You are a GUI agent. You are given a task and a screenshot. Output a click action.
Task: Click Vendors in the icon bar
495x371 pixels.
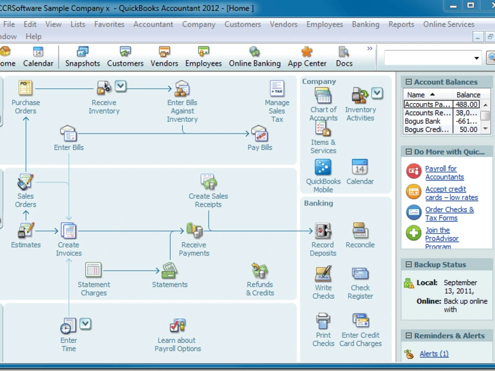[x=164, y=57]
